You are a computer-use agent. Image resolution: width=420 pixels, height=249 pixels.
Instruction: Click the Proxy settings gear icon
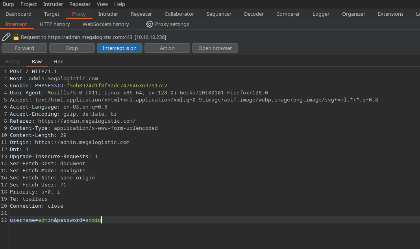pyautogui.click(x=150, y=24)
